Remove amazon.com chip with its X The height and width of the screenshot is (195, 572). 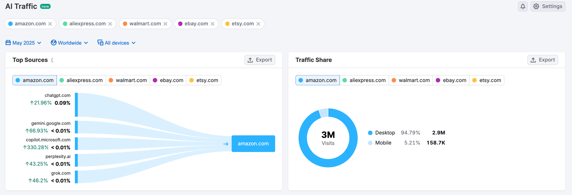click(x=50, y=24)
